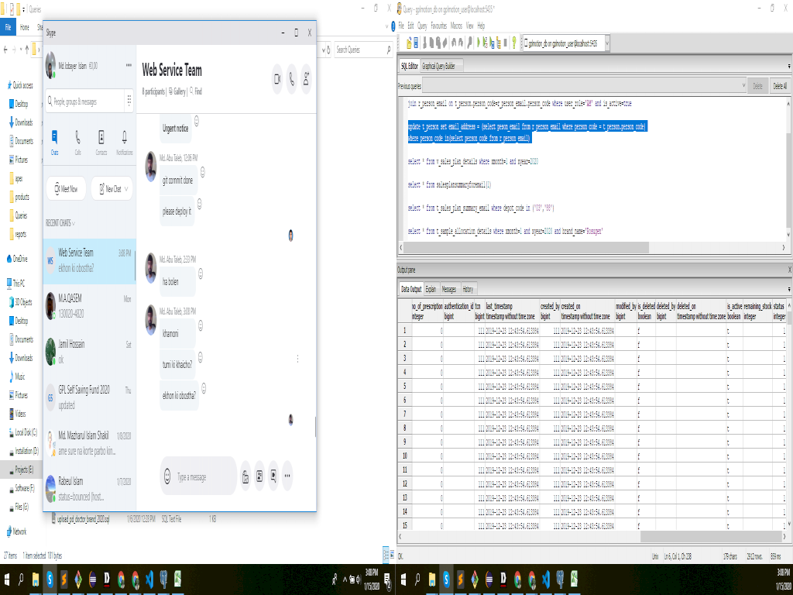This screenshot has height=595, width=793.
Task: Start a video call in Web Service Team
Action: click(x=277, y=79)
